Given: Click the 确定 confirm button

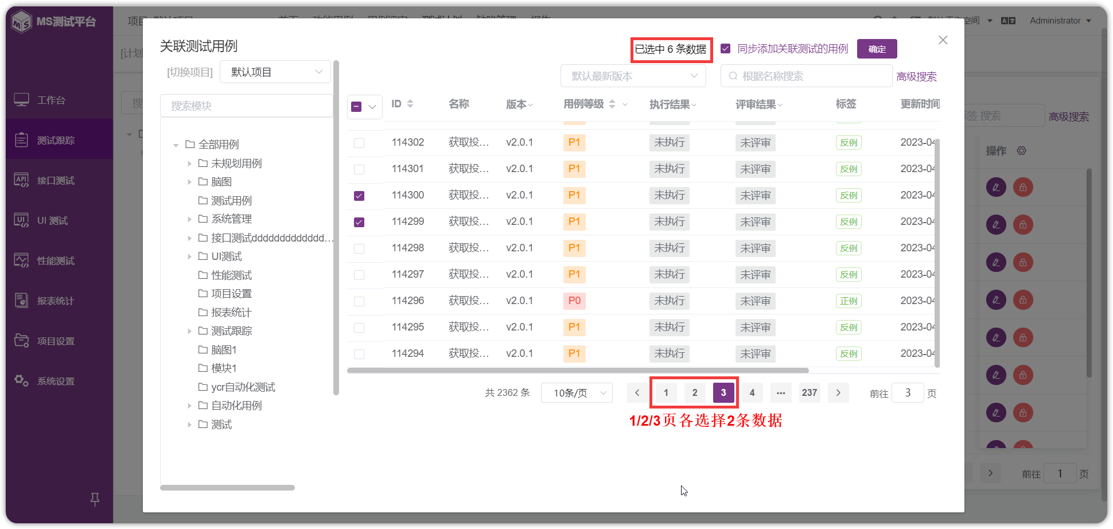Looking at the screenshot, I should click(877, 49).
